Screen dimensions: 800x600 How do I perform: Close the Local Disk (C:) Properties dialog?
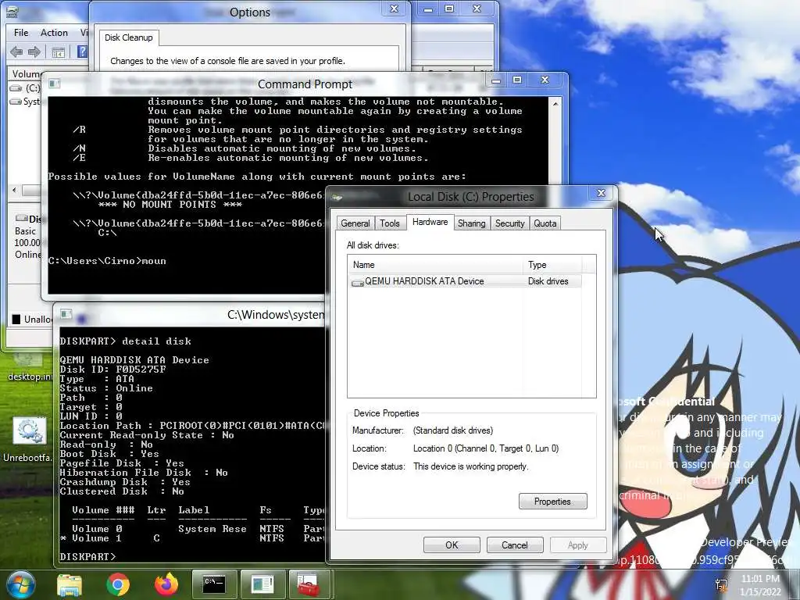tap(601, 193)
